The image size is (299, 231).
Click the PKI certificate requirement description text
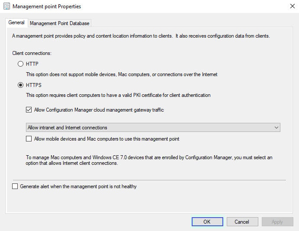coord(118,95)
